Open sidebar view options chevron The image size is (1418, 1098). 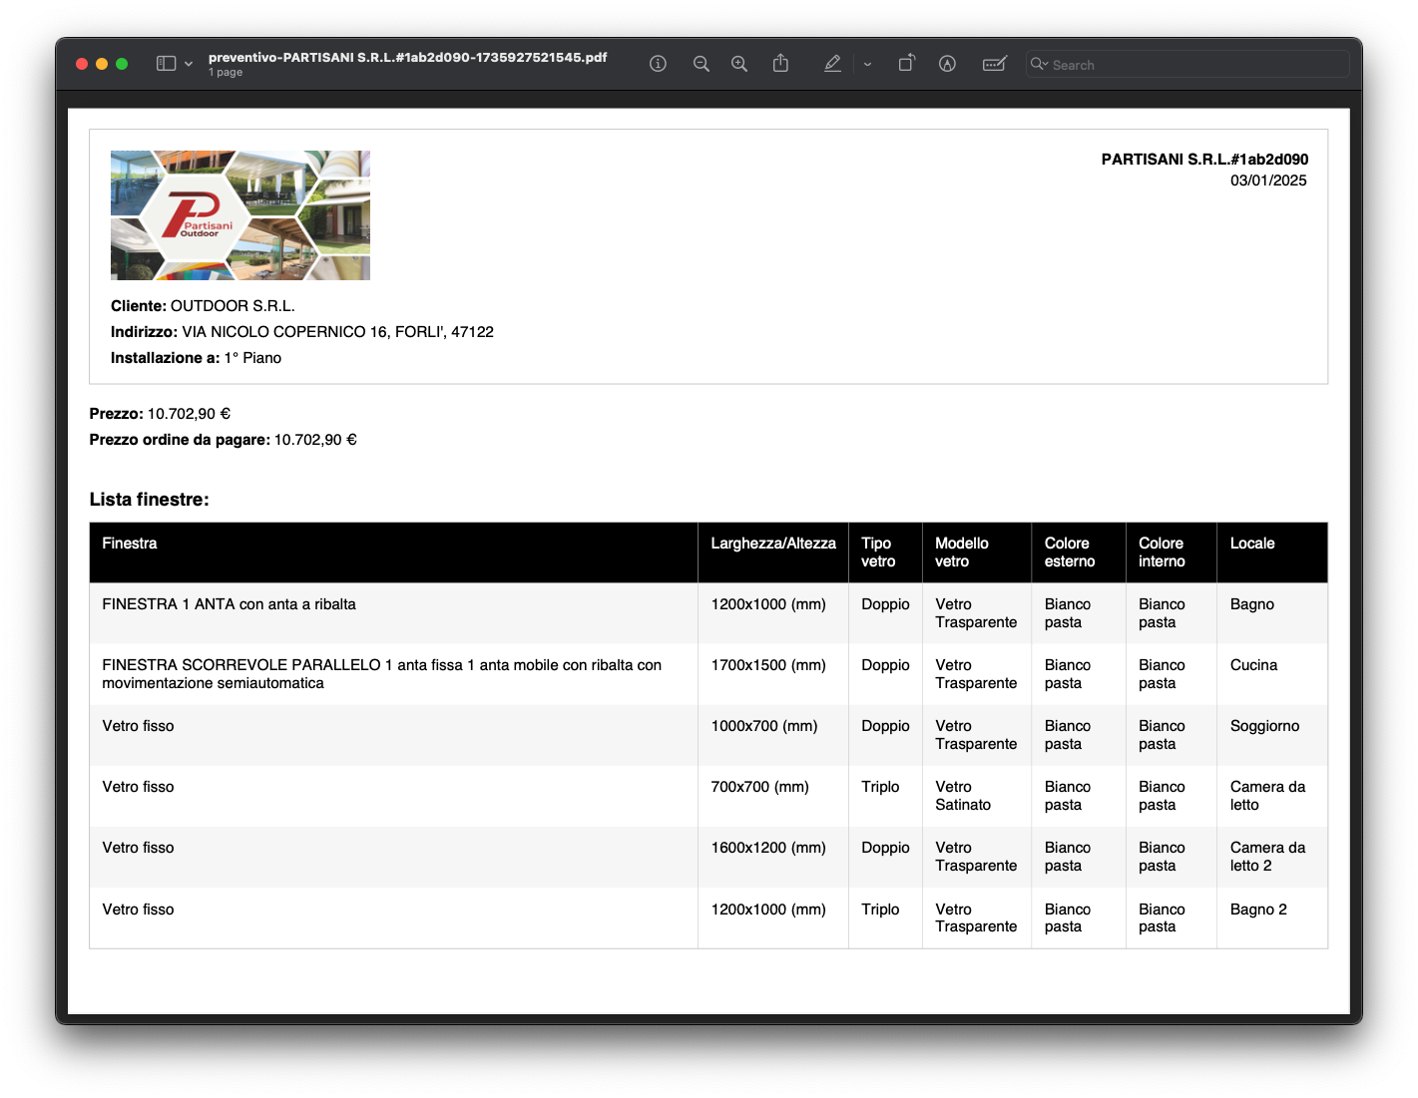point(189,64)
